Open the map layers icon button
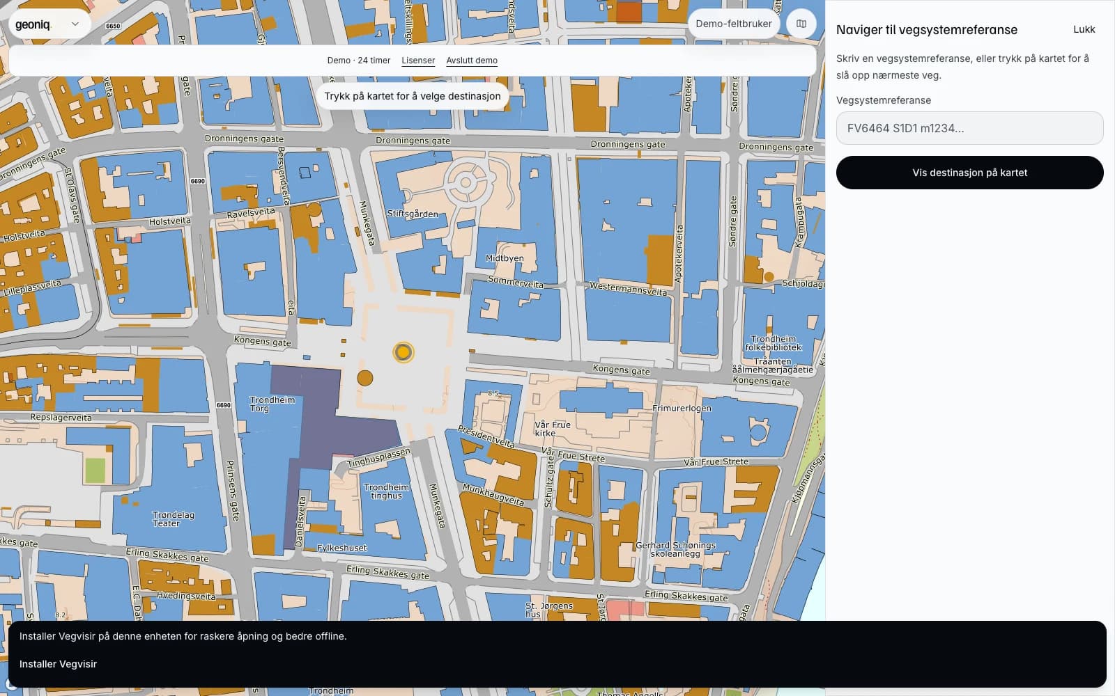1115x696 pixels. (801, 24)
